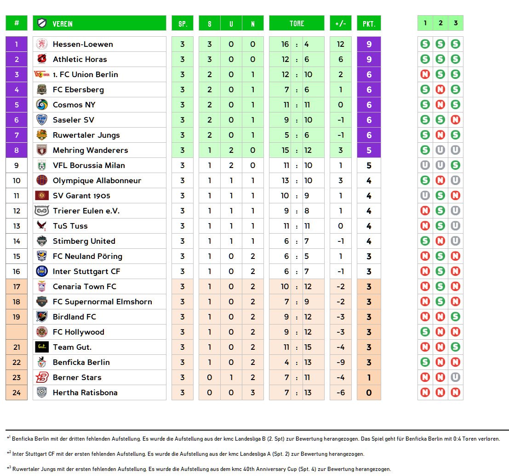Select the 1. FC Union Berlin logo
This screenshot has width=509, height=476.
[x=42, y=74]
